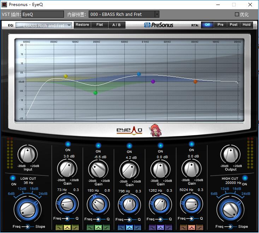Click the 4.2 dB Gain knob
The height and width of the screenshot is (233, 259).
coord(129,171)
